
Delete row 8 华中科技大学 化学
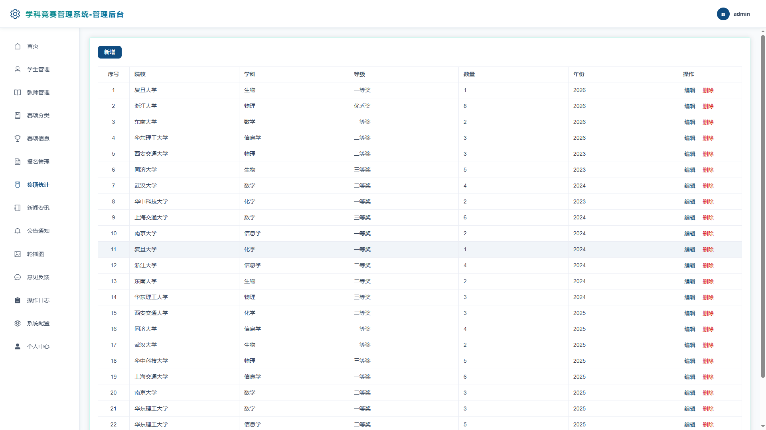tap(708, 202)
